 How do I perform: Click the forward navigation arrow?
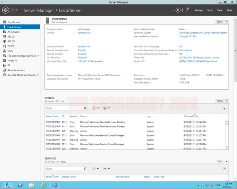12,10
